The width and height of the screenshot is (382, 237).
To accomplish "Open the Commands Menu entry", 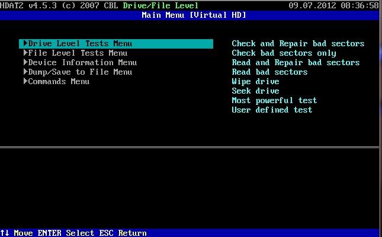I will [56, 81].
